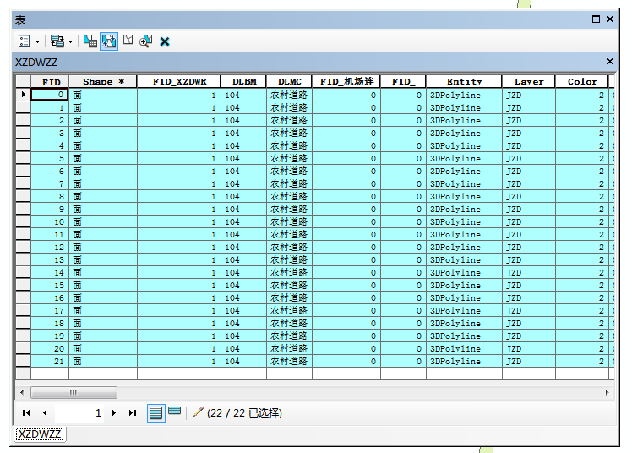The width and height of the screenshot is (632, 453).
Task: Click the Entity column header
Action: [464, 82]
